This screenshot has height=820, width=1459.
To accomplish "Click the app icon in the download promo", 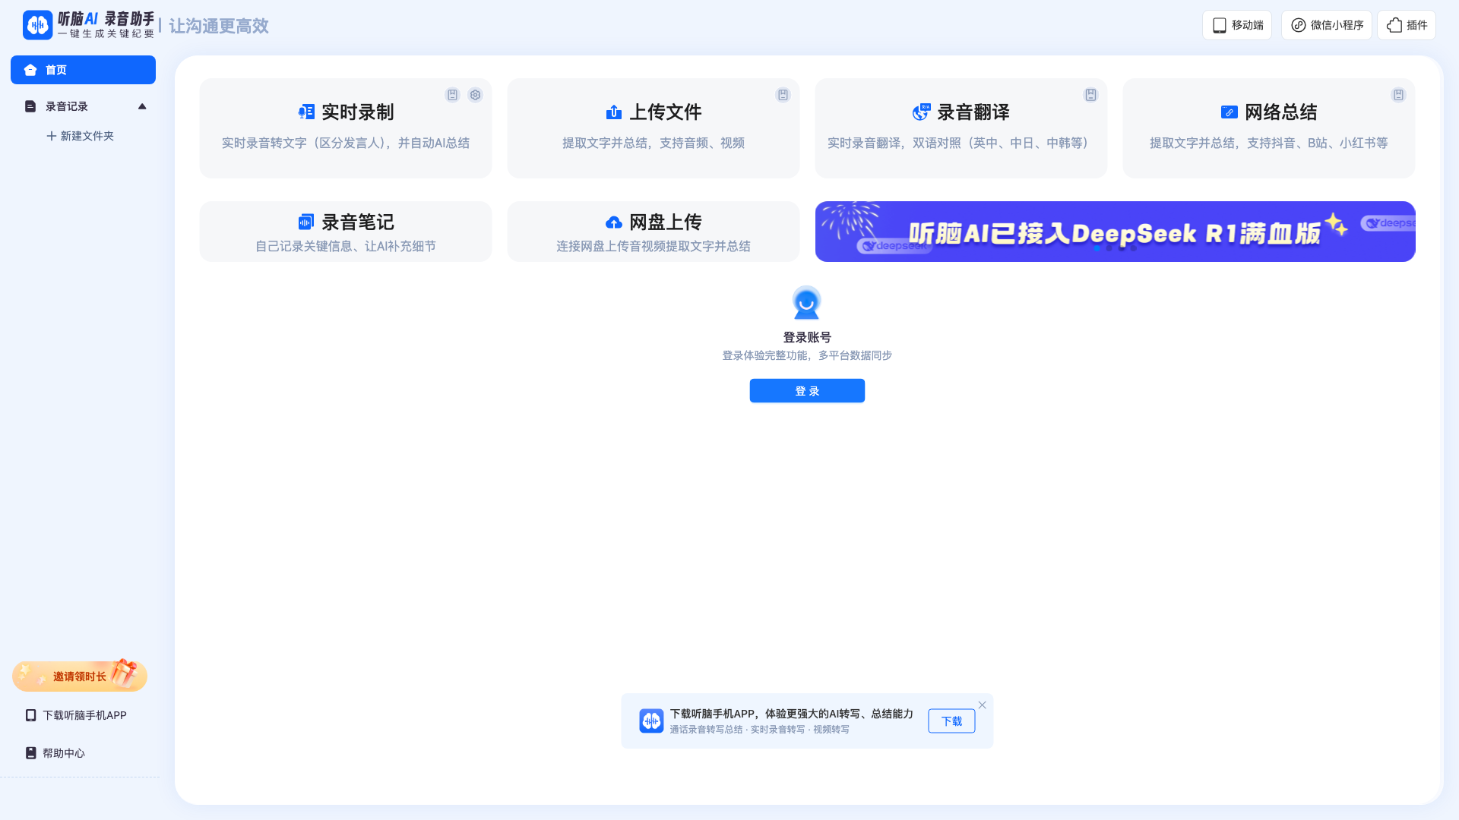I will (651, 721).
